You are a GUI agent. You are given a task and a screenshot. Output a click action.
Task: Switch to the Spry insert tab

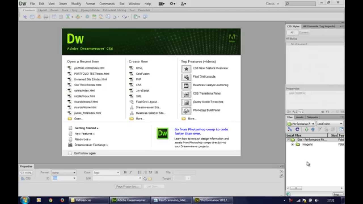tap(75, 10)
